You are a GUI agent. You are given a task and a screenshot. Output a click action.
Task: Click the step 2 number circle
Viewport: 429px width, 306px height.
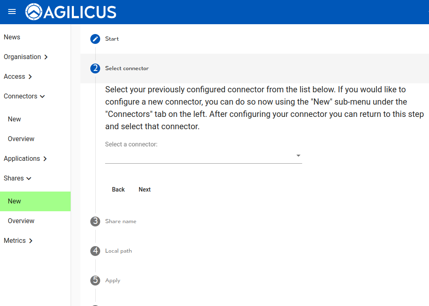tap(95, 69)
